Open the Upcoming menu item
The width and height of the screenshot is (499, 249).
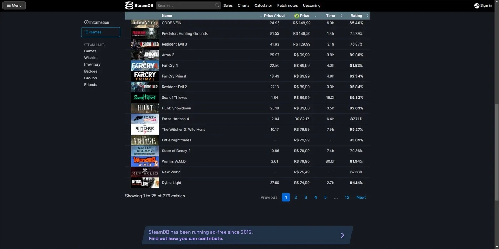[x=312, y=5]
